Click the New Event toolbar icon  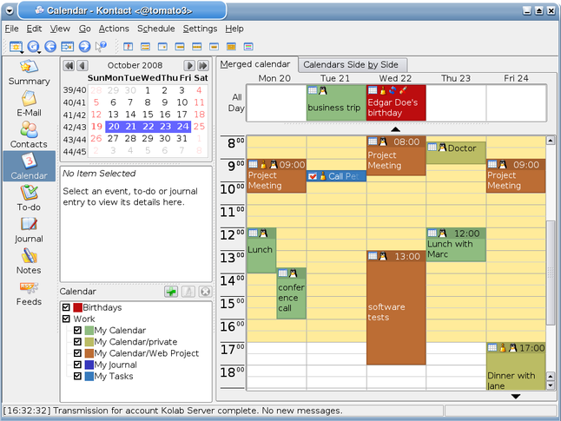(x=16, y=46)
